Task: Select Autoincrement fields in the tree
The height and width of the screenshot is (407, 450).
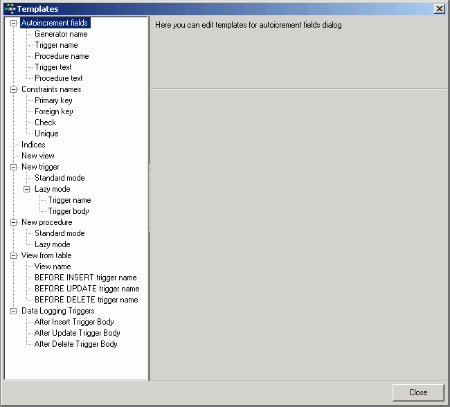Action: tap(55, 23)
